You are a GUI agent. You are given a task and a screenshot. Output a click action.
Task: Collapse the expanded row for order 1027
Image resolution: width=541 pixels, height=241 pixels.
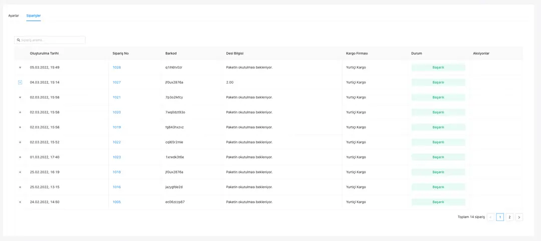20,82
